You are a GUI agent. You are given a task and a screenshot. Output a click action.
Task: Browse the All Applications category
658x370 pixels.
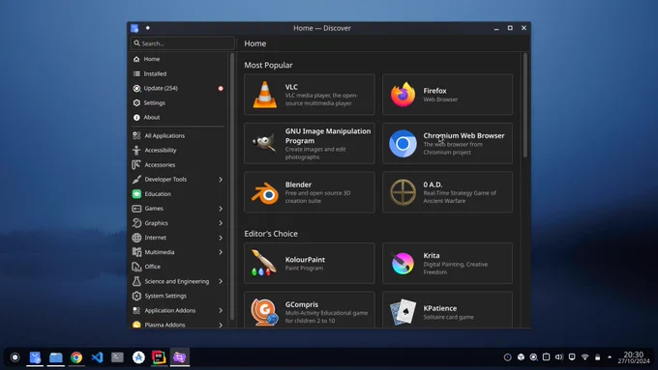(x=178, y=136)
